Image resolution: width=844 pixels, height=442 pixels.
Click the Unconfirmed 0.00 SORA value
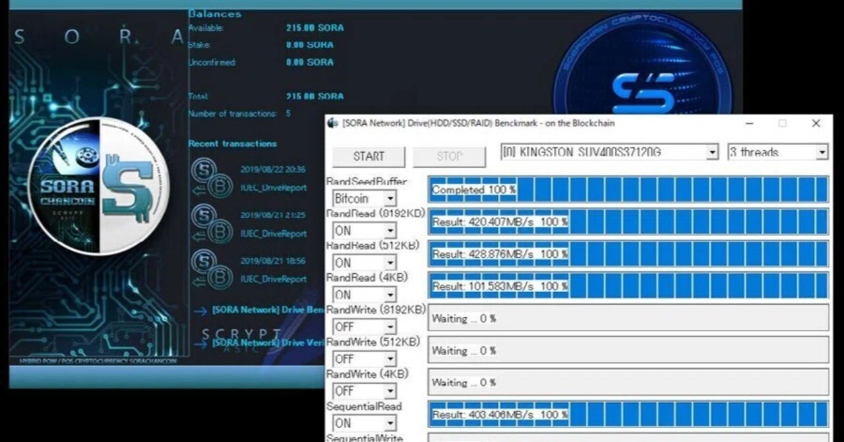(309, 62)
